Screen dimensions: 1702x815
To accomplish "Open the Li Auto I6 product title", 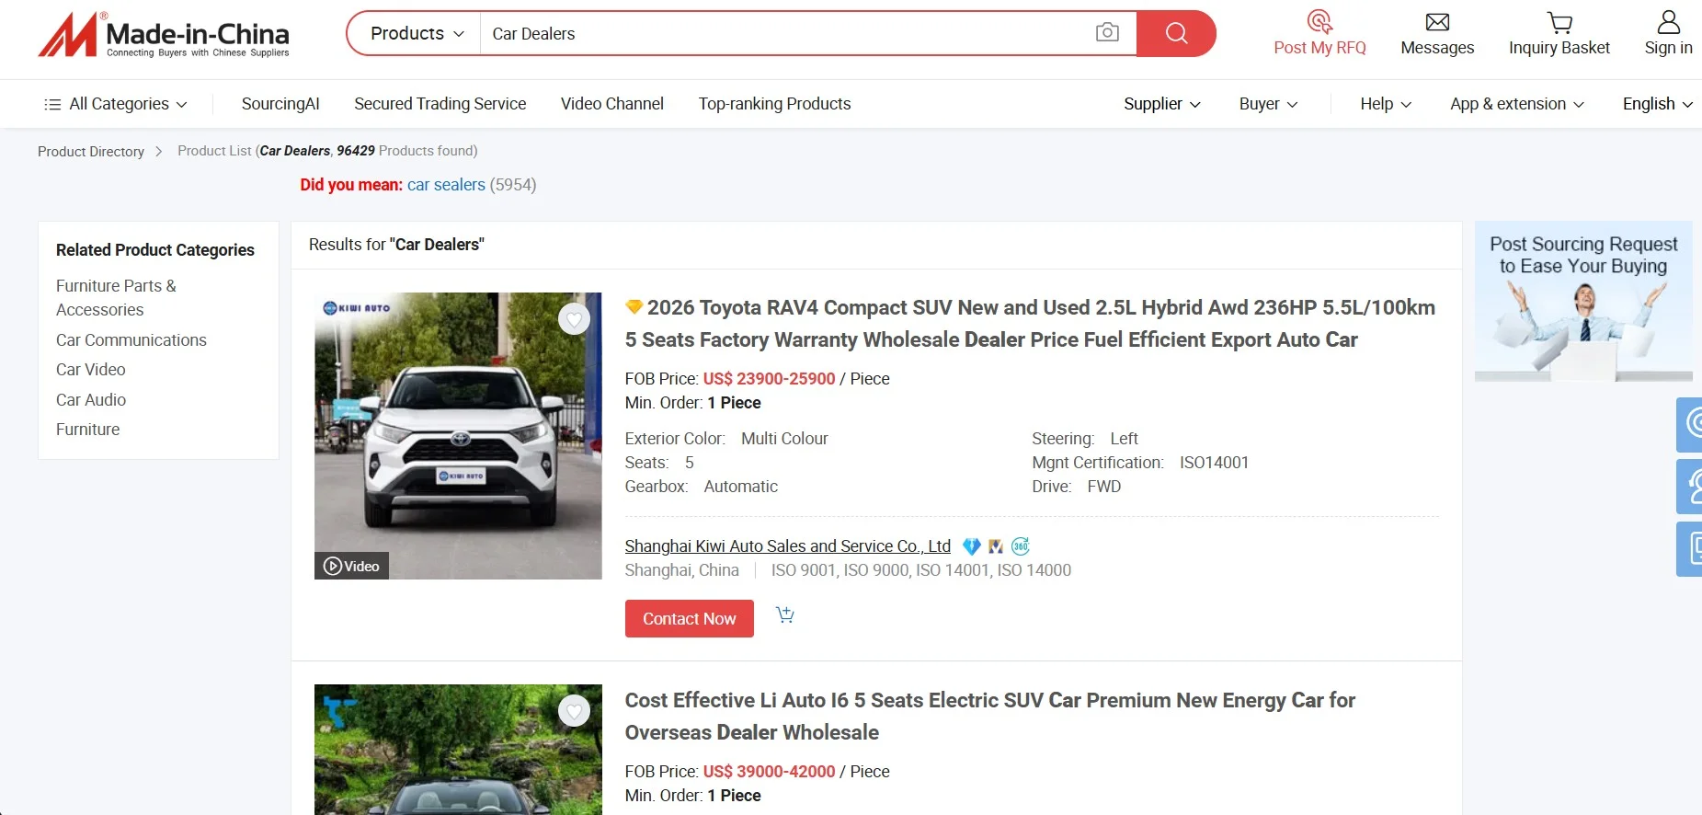I will coord(990,717).
